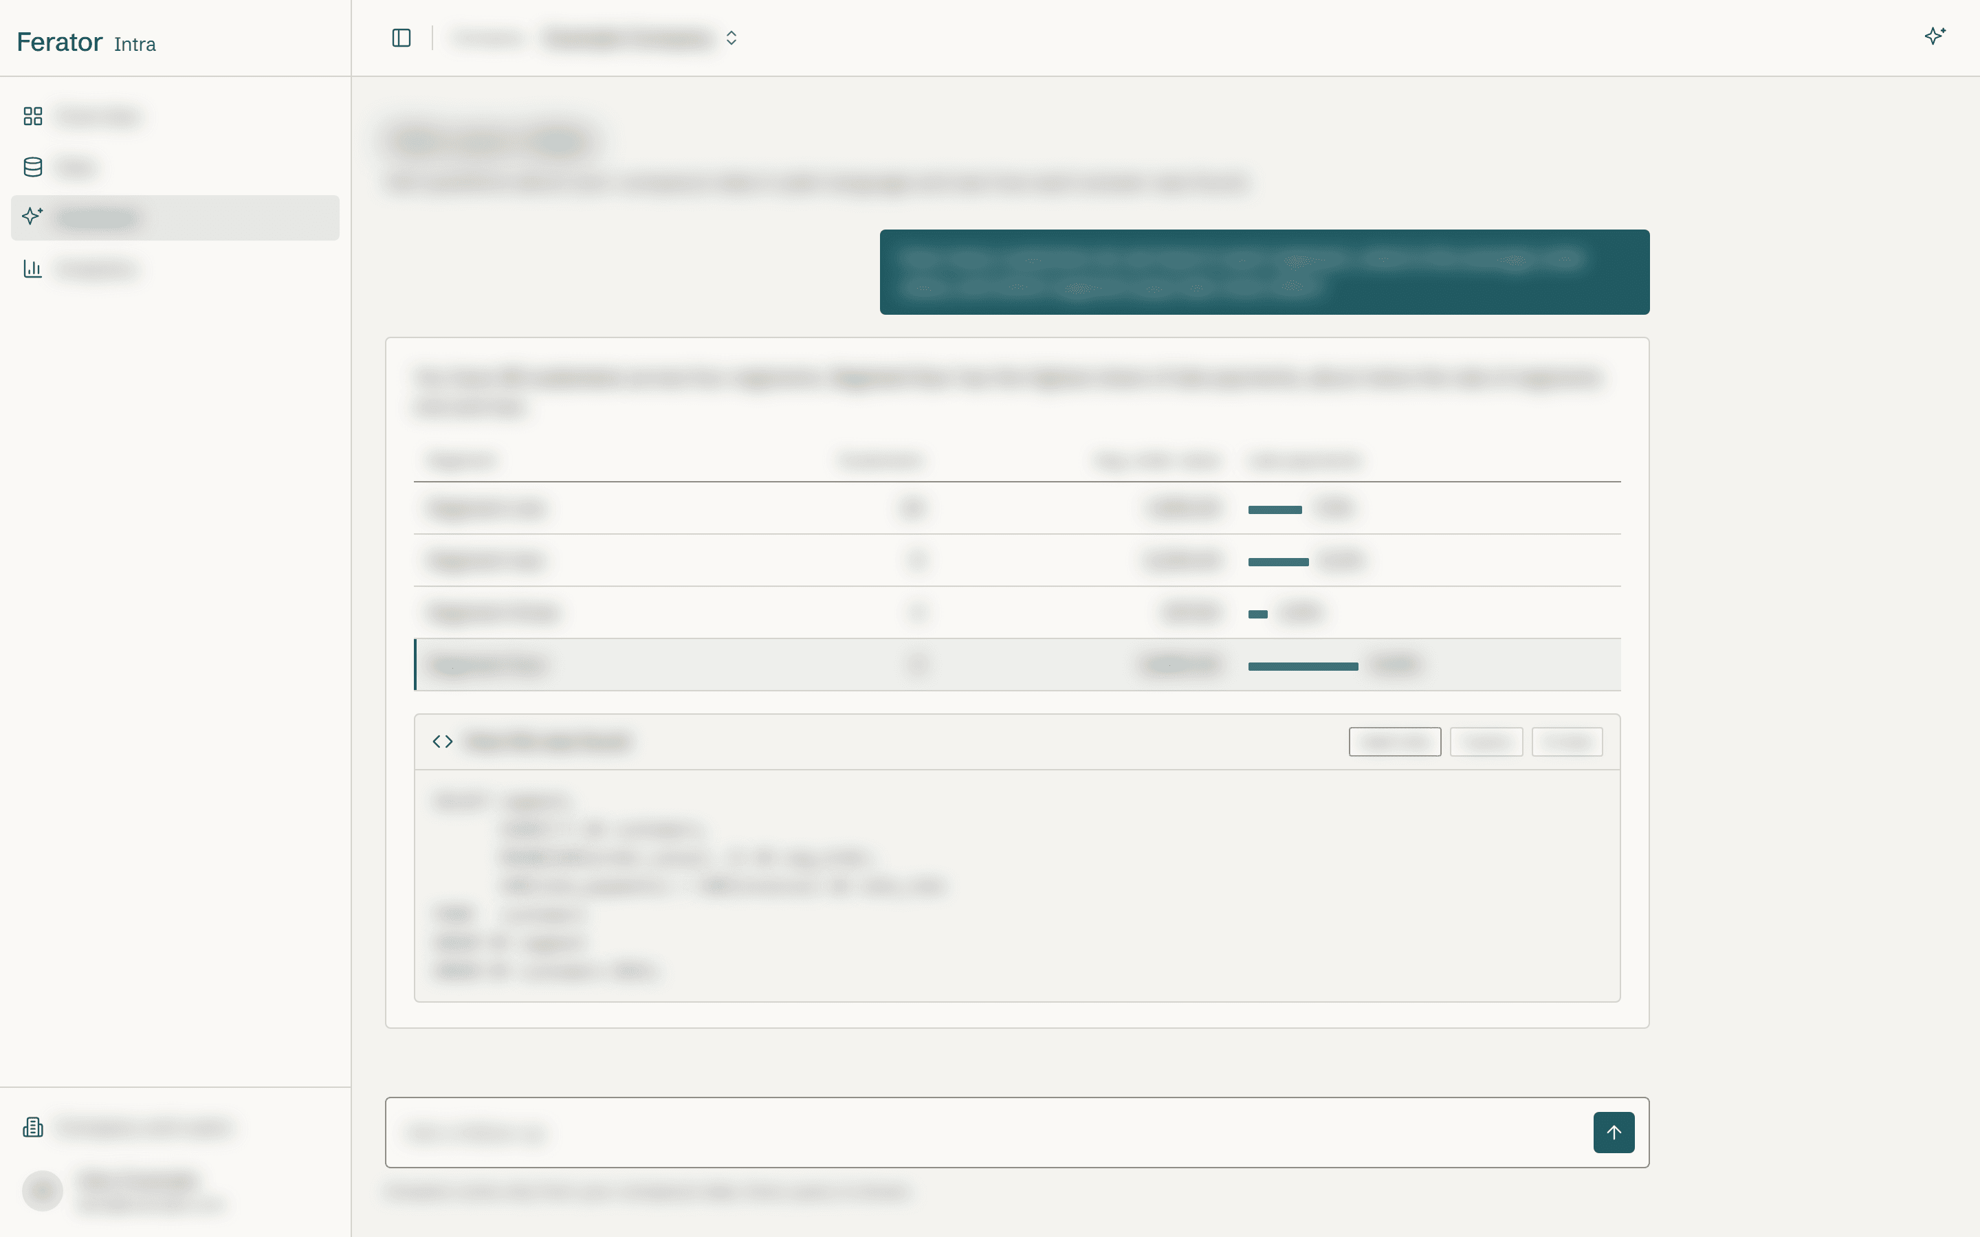1980x1237 pixels.
Task: Toggle the sidebar panel icon in top bar
Action: tap(401, 38)
